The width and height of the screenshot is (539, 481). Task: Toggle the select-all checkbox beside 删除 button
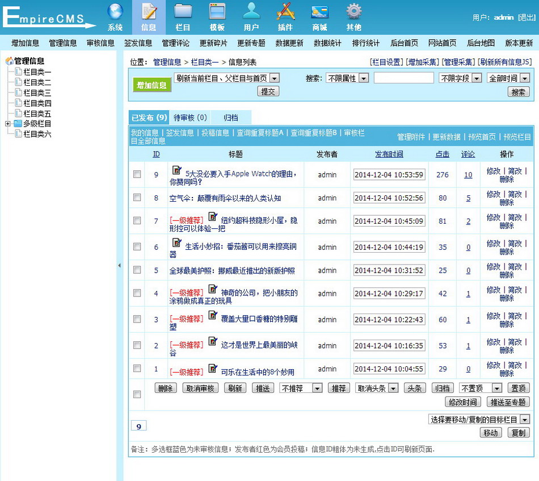(137, 394)
